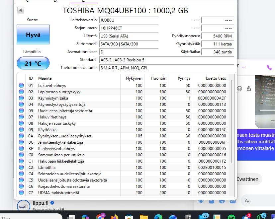
Task: Open Microsoft Store from the taskbar
Action: click(129, 217)
